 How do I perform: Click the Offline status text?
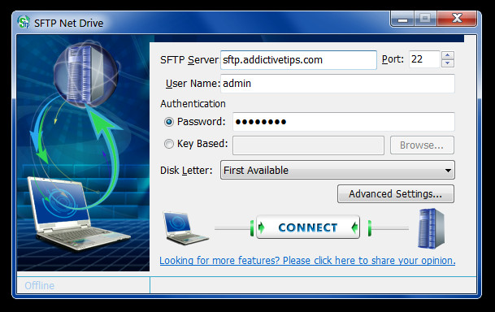pos(40,285)
